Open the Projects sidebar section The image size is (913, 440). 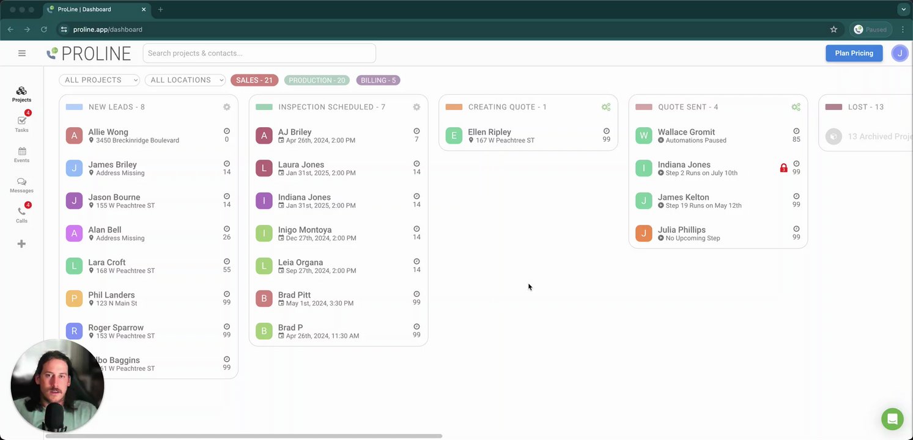21,94
